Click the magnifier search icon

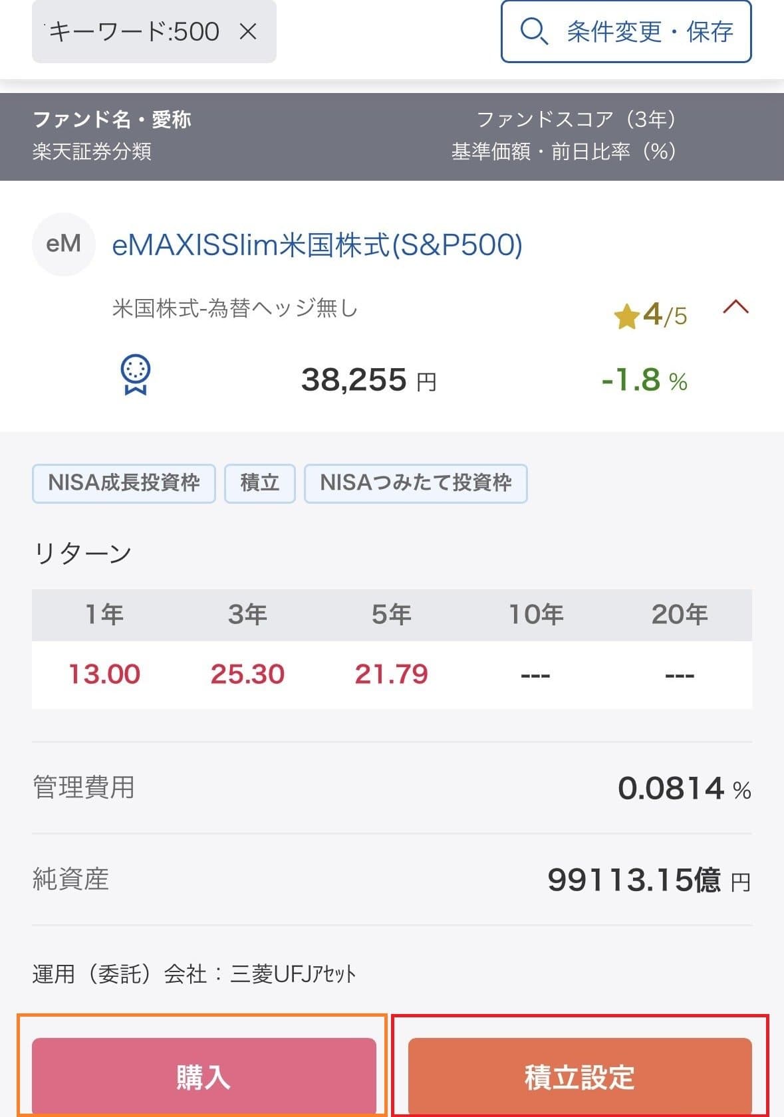click(532, 31)
